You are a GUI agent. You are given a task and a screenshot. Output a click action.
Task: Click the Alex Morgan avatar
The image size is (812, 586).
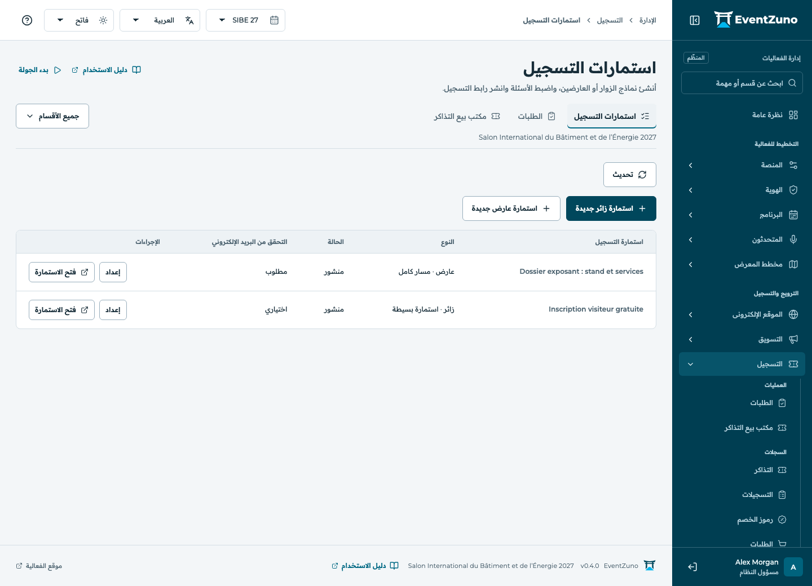[x=793, y=567]
